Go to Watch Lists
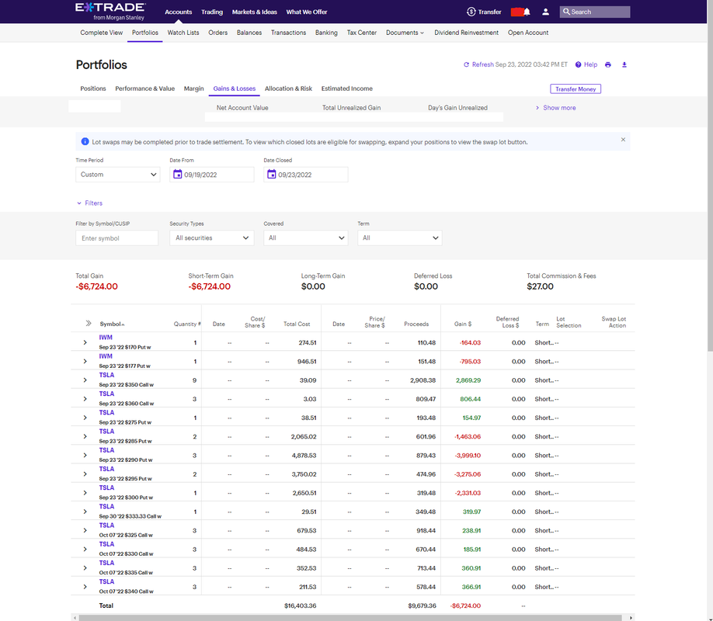This screenshot has width=713, height=621. coord(183,33)
